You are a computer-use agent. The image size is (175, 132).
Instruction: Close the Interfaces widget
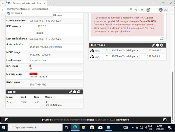click(x=162, y=45)
